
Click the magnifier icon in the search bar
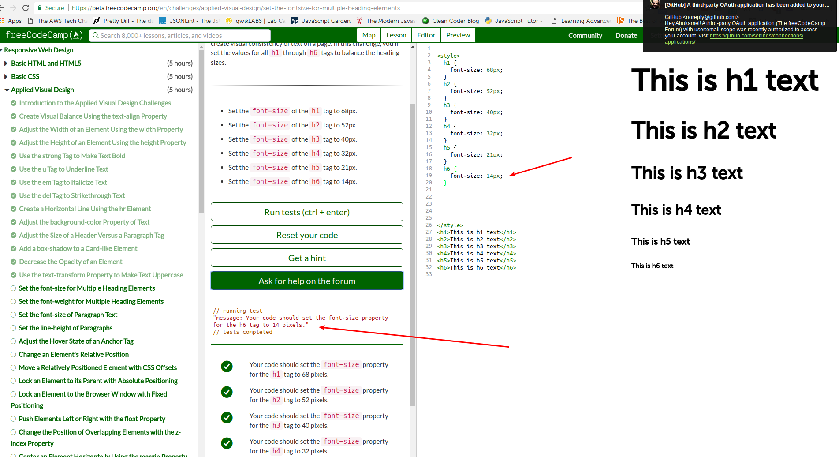[96, 35]
